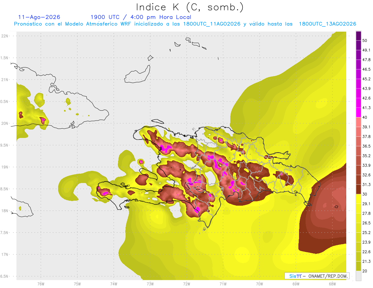This screenshot has height=288, width=373.
Task: Click the magenta legend swatch between 40 and 41.3
Action: tap(358, 112)
